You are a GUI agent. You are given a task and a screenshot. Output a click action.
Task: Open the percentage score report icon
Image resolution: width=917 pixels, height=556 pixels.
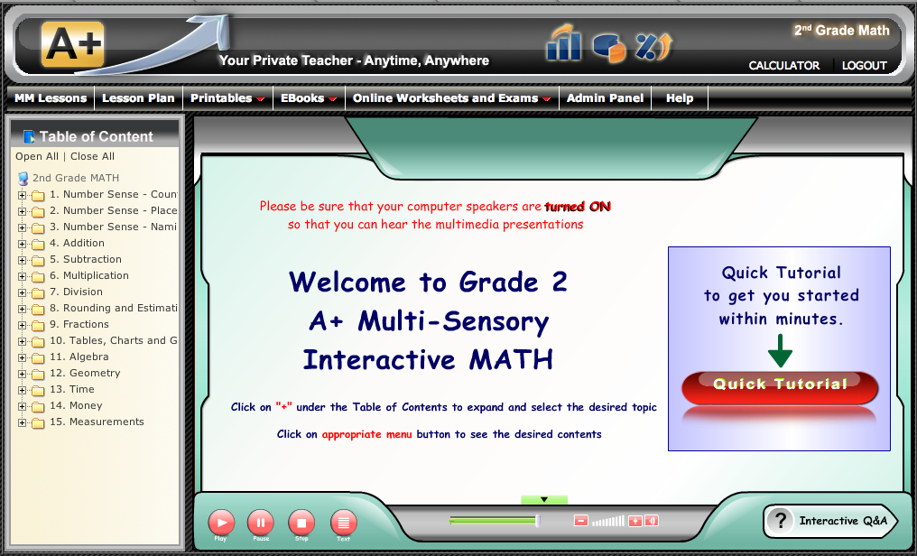pyautogui.click(x=653, y=47)
